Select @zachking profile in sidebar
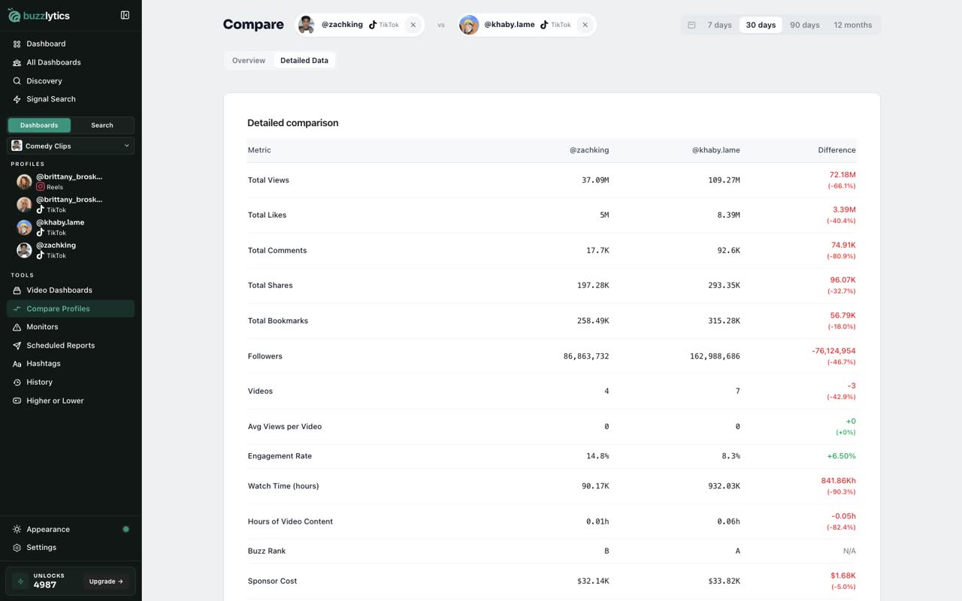This screenshot has width=962, height=601. (x=71, y=250)
